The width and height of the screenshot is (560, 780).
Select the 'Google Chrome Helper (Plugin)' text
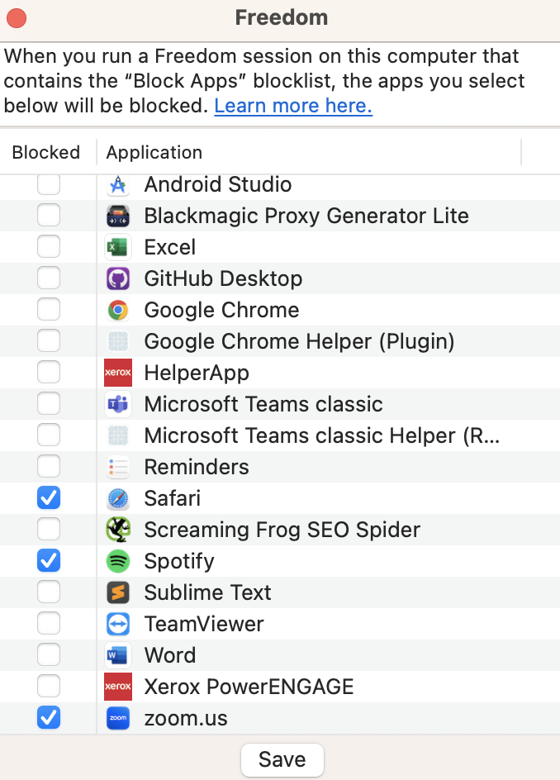299,342
